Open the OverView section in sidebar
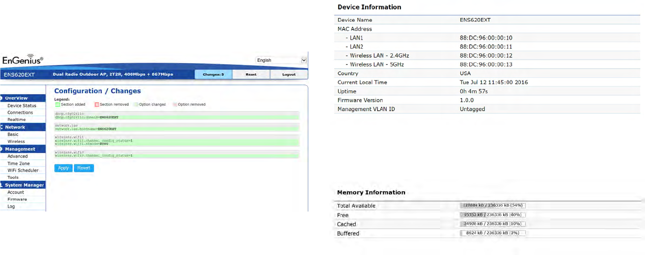This screenshot has width=645, height=255. tap(22, 98)
